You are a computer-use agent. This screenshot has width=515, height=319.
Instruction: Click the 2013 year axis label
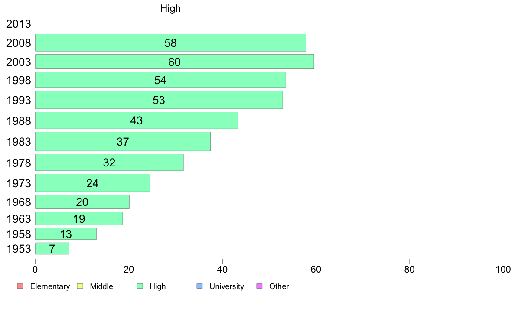point(18,24)
